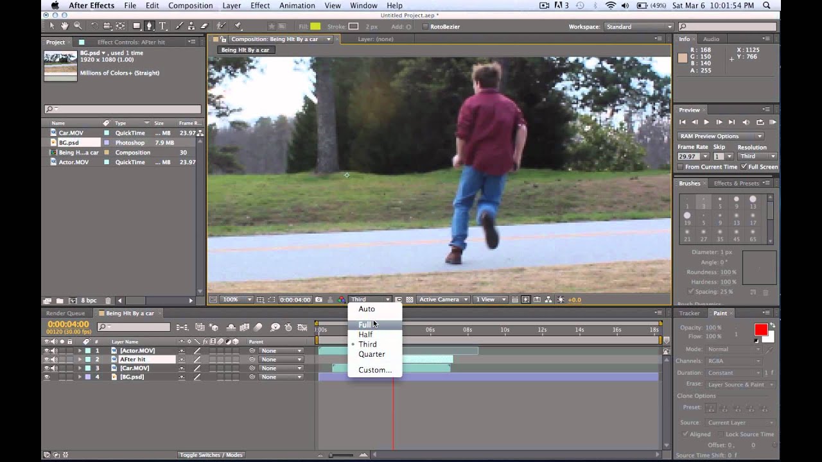The height and width of the screenshot is (462, 822).
Task: Select the Horizontal Type tool
Action: click(162, 26)
